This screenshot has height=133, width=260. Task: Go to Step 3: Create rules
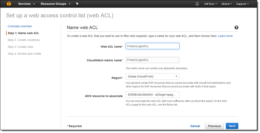coord(21,47)
